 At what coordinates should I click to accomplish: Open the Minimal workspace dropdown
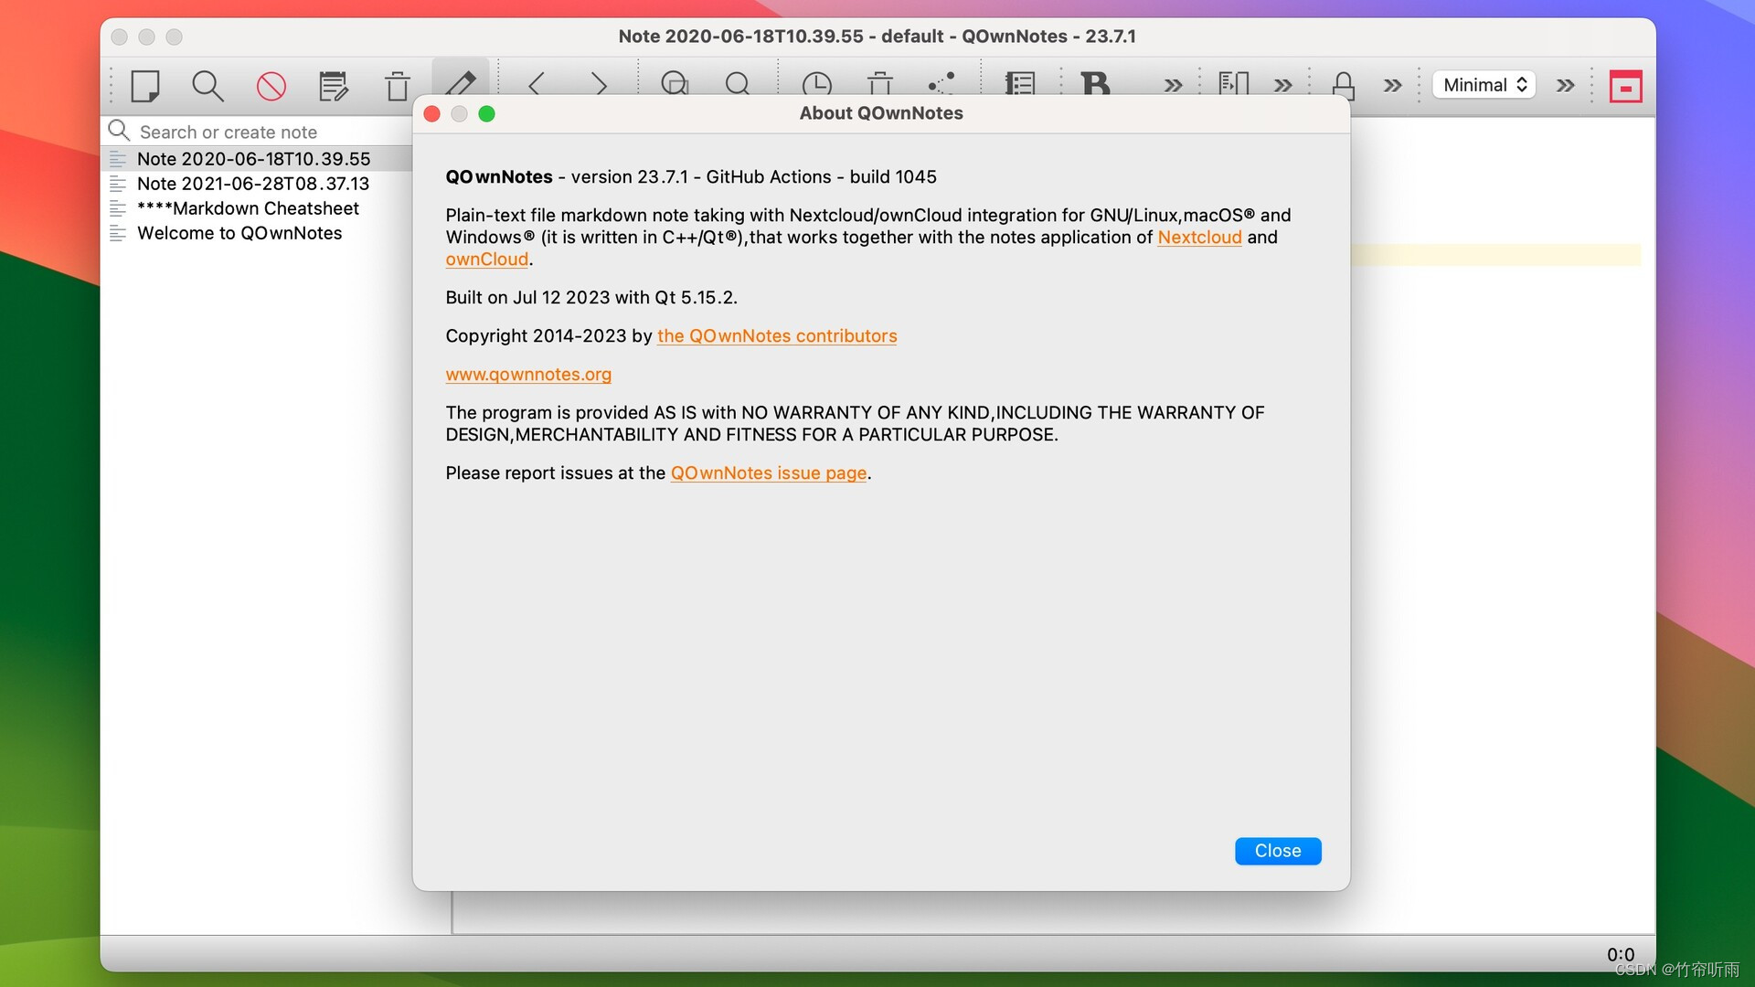point(1484,85)
